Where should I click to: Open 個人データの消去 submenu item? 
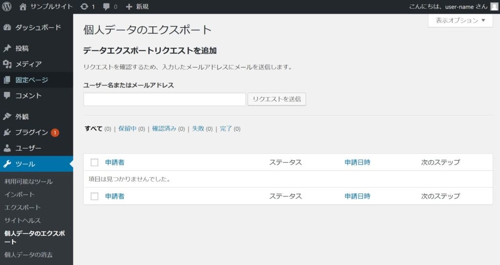28,254
